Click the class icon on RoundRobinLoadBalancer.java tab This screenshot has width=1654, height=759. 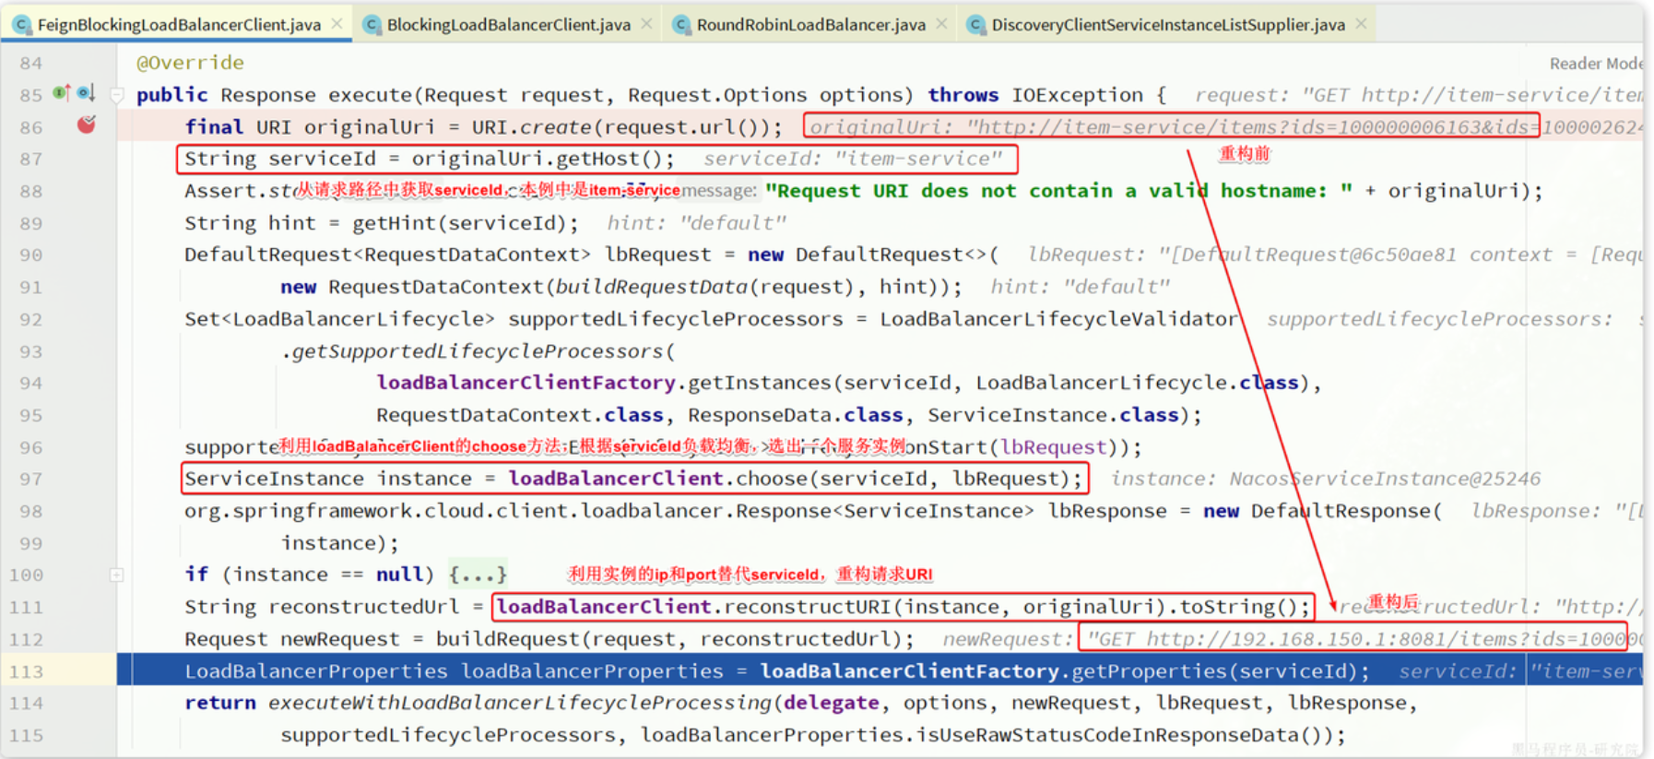(681, 25)
